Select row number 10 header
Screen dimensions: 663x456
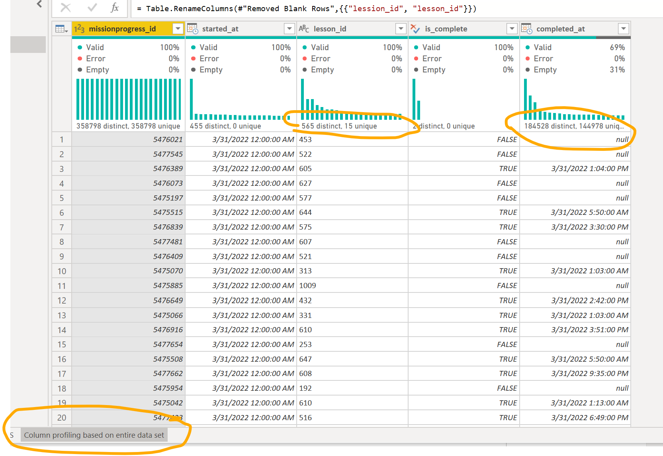pyautogui.click(x=62, y=271)
